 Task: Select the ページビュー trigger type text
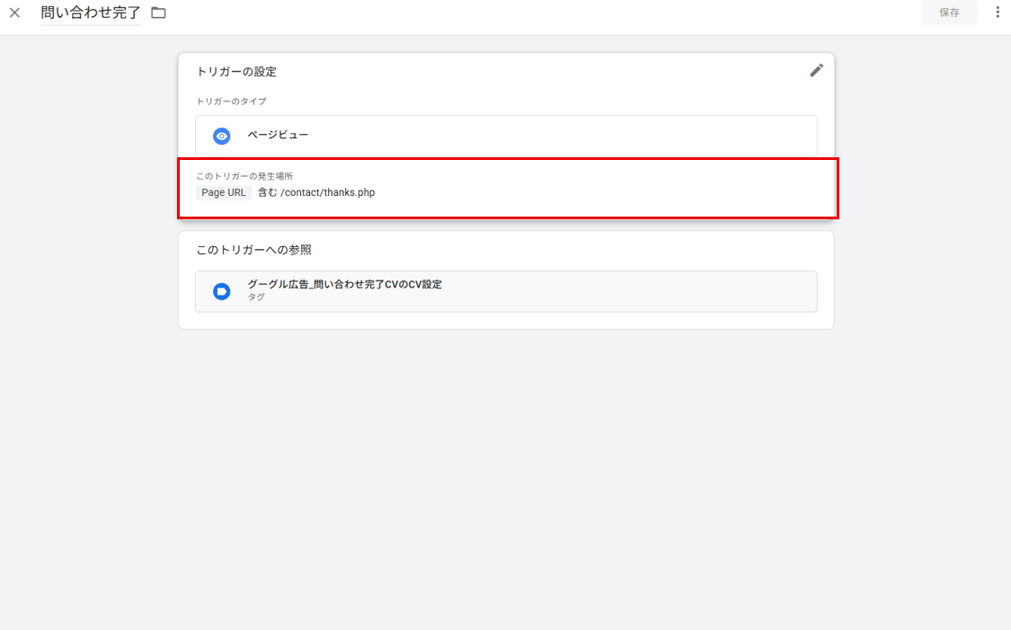point(278,135)
